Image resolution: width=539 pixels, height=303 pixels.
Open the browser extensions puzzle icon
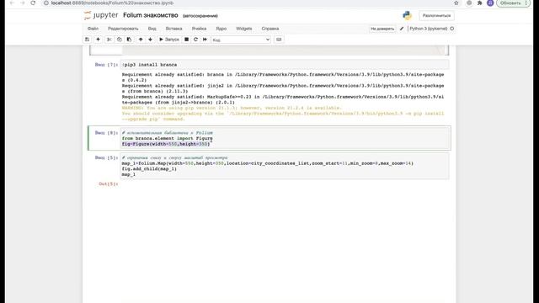point(480,3)
